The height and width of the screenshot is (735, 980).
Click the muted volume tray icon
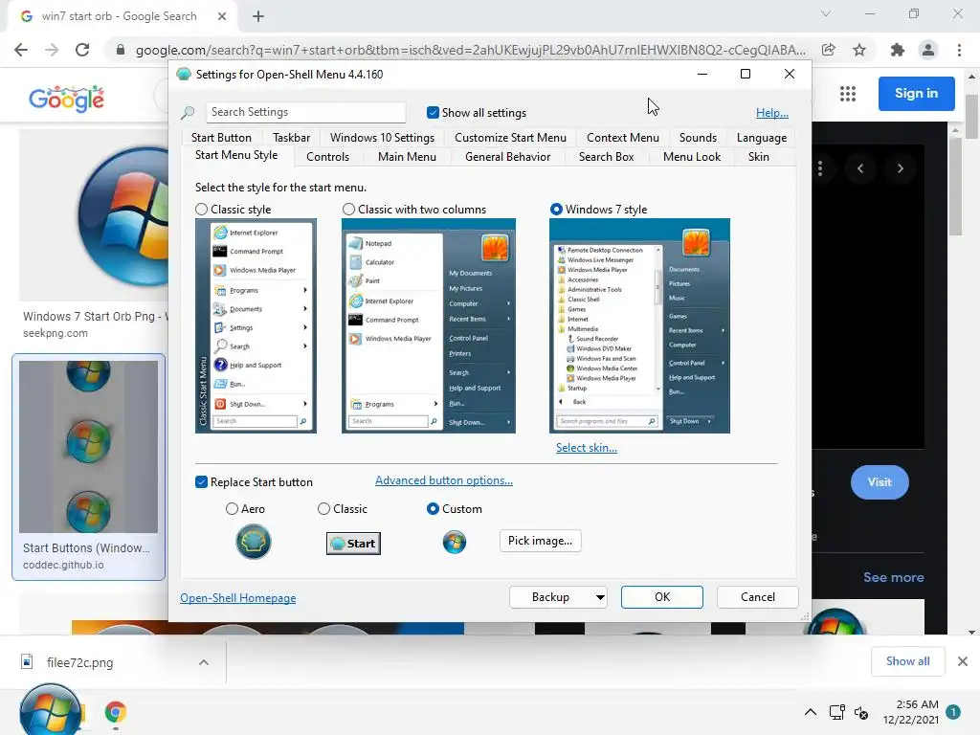click(861, 712)
